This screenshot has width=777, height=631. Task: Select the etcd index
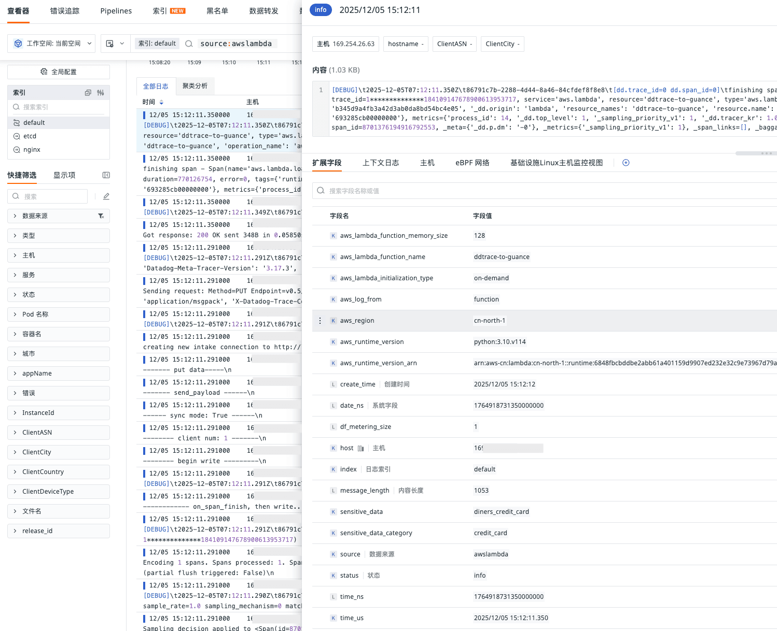click(30, 136)
